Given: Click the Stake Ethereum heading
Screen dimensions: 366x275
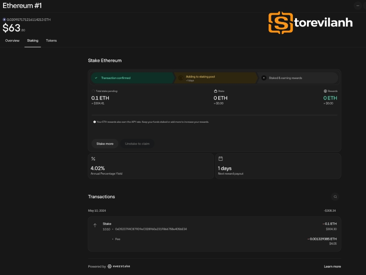Looking at the screenshot, I should [x=105, y=60].
